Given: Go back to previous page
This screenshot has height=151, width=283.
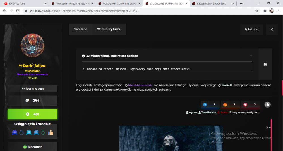Looking at the screenshot, I should pos(5,11).
